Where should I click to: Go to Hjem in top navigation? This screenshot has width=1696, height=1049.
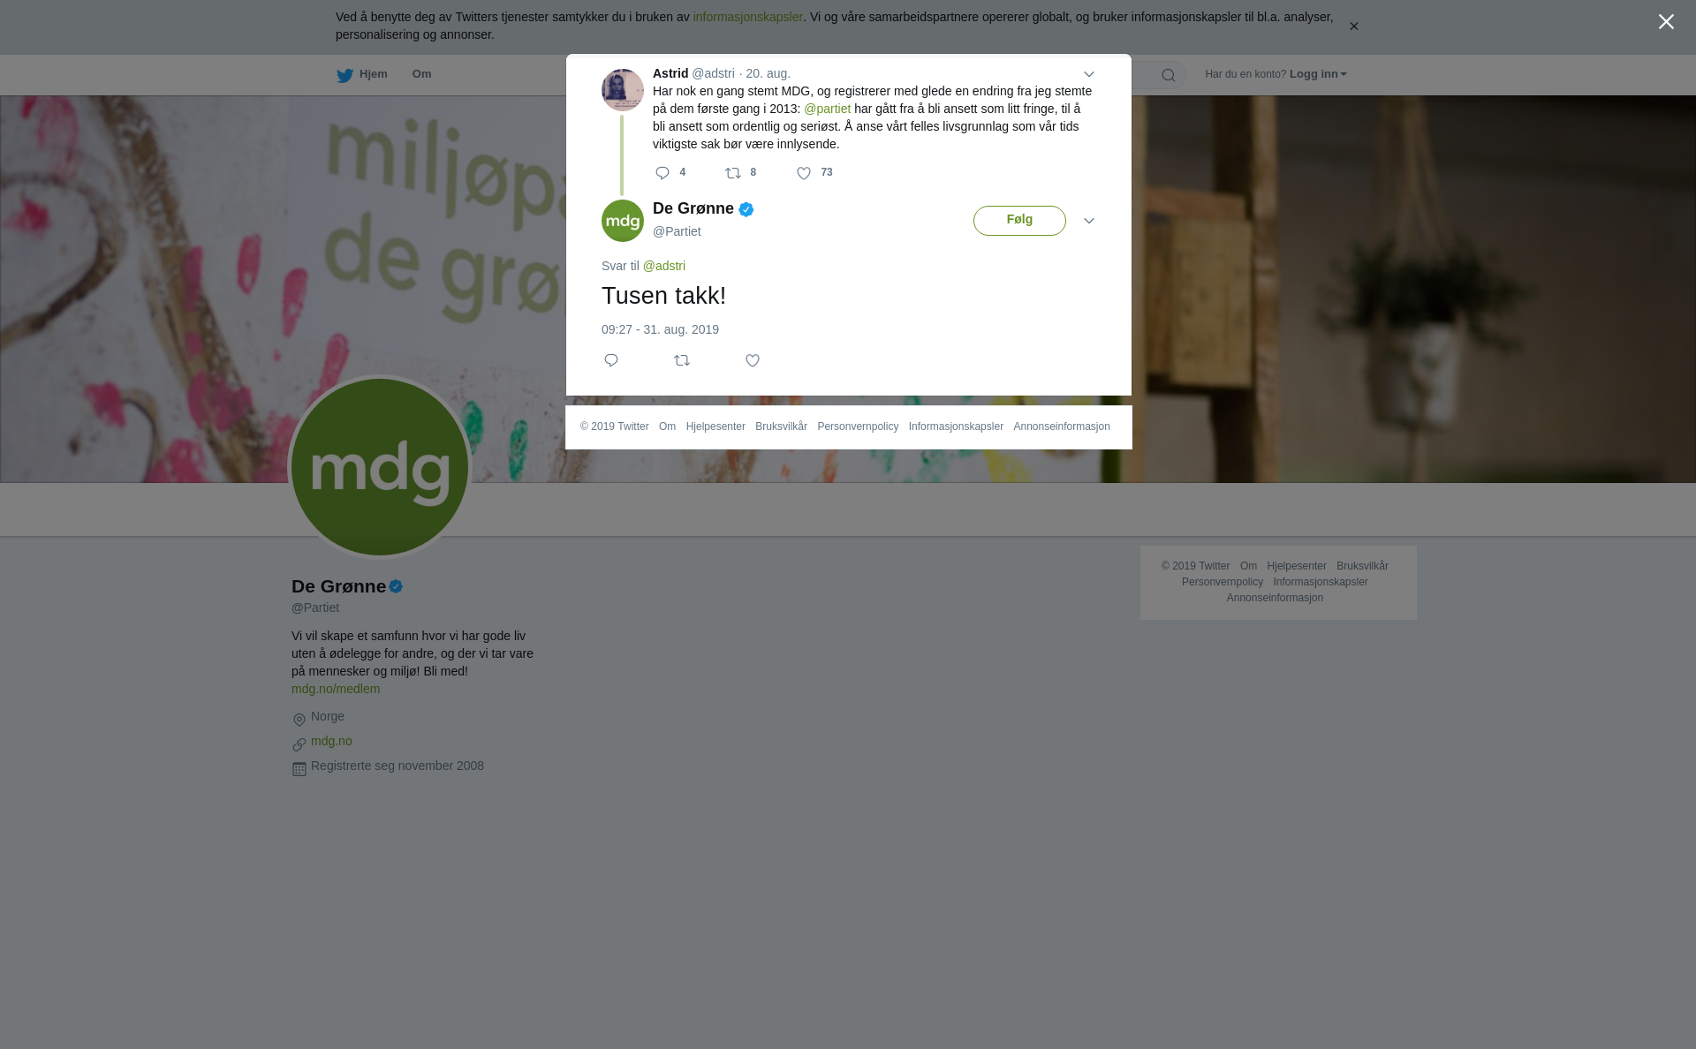(x=373, y=74)
